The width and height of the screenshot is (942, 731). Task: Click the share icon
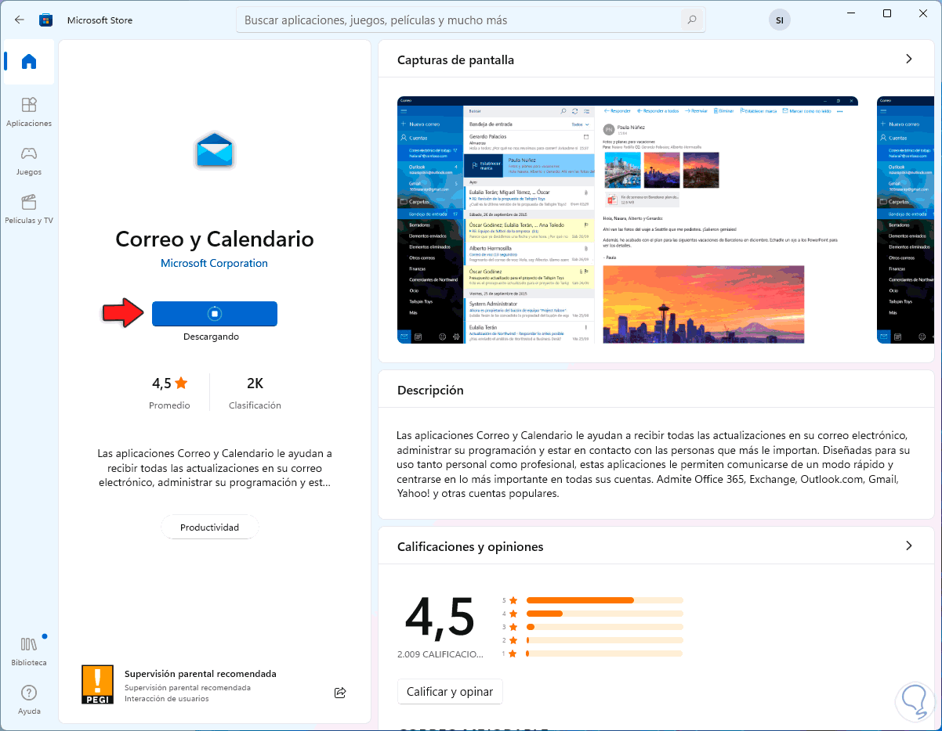[340, 692]
